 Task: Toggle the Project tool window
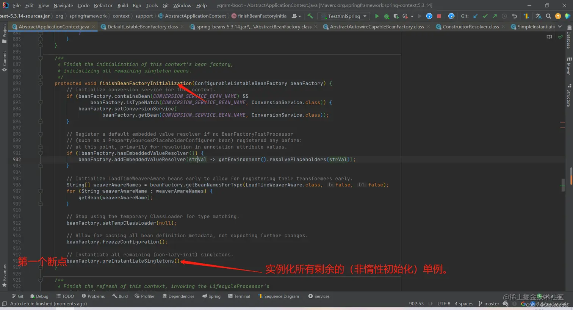tap(4, 34)
